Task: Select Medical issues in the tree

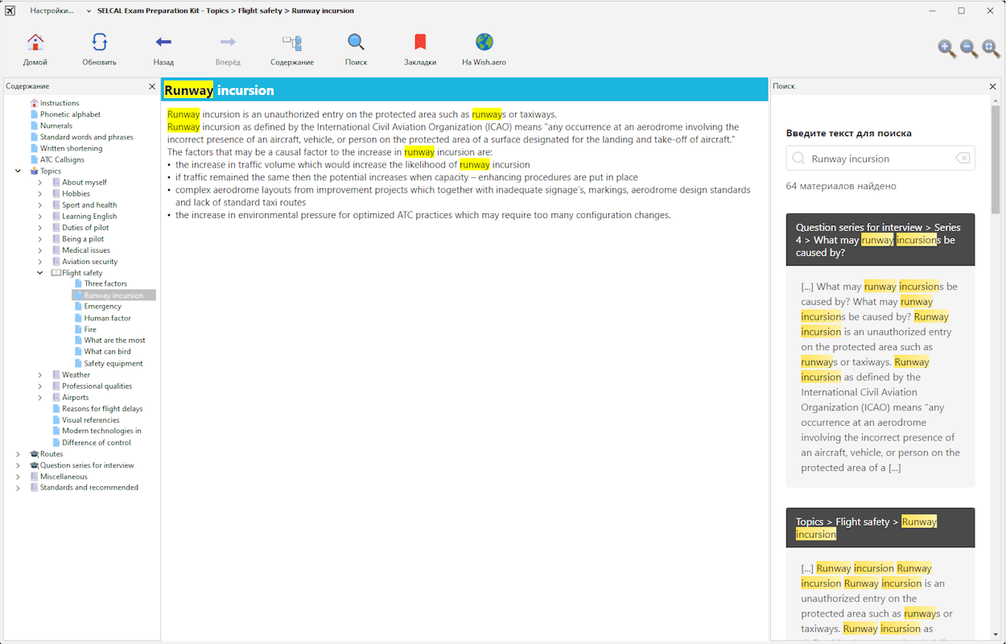Action: (x=86, y=250)
